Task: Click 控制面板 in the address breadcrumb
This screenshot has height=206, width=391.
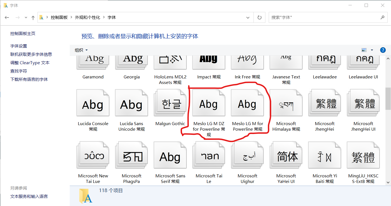Action: tap(59, 18)
